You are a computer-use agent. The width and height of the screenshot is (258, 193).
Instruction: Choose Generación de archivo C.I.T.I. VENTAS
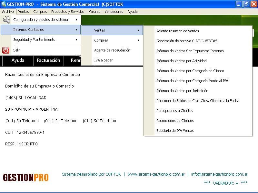pyautogui.click(x=187, y=41)
